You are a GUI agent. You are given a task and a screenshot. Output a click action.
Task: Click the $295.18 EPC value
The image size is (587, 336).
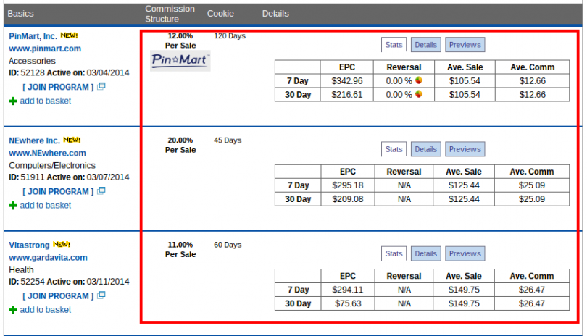pyautogui.click(x=348, y=185)
